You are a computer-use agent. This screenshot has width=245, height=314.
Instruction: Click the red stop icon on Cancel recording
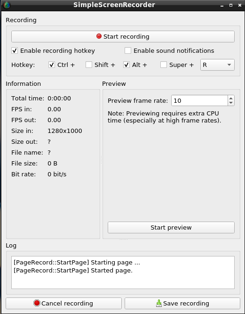37,303
